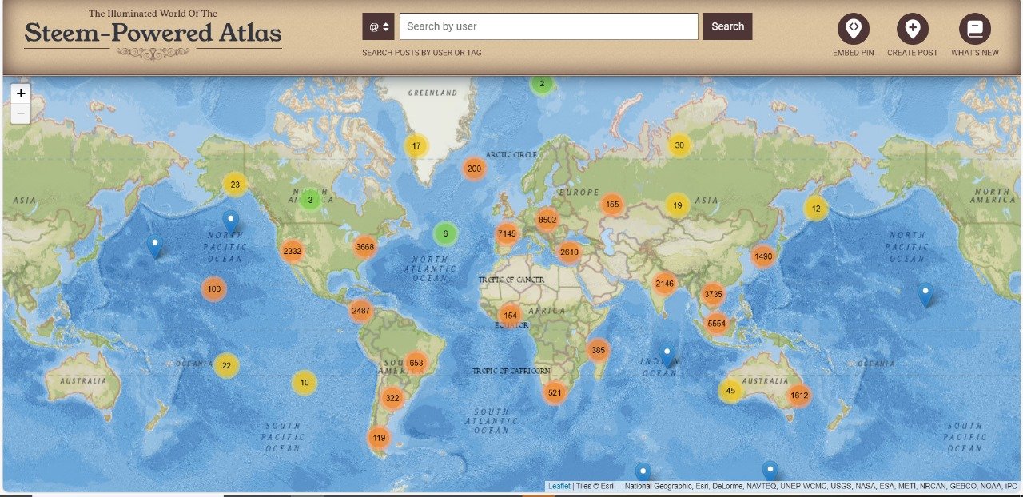Expand the green 3 cluster in Canada
Screen dimensions: 1023x497
point(311,200)
